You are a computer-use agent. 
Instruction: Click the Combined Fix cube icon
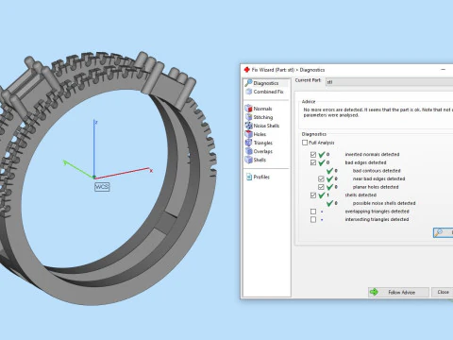pyautogui.click(x=249, y=92)
